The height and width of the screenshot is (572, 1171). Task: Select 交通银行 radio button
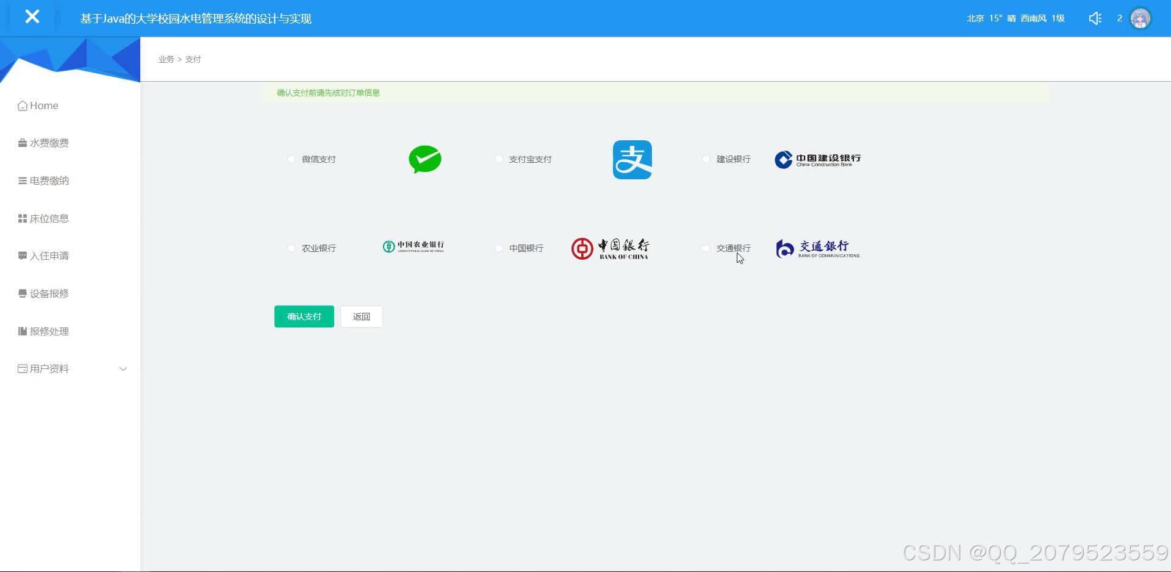(x=706, y=248)
